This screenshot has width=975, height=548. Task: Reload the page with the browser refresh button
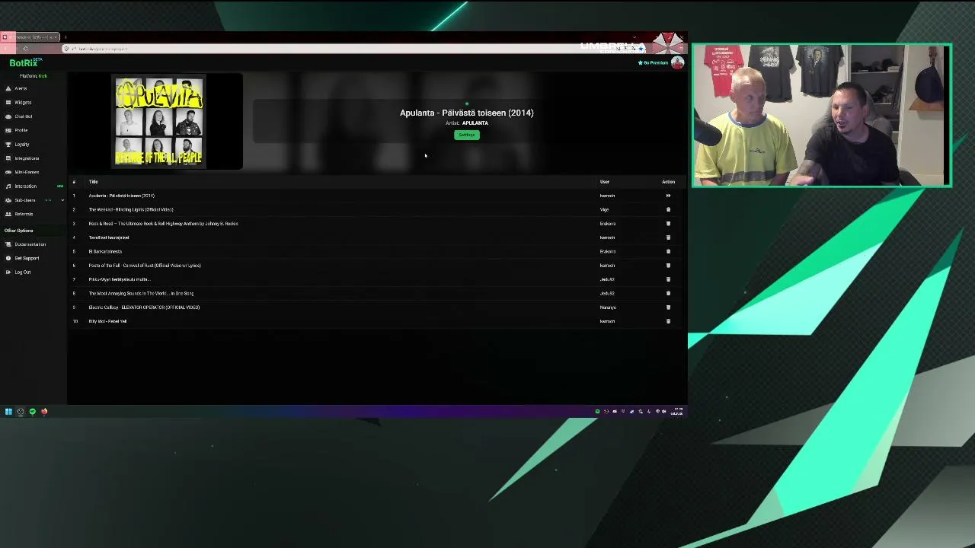pos(25,49)
